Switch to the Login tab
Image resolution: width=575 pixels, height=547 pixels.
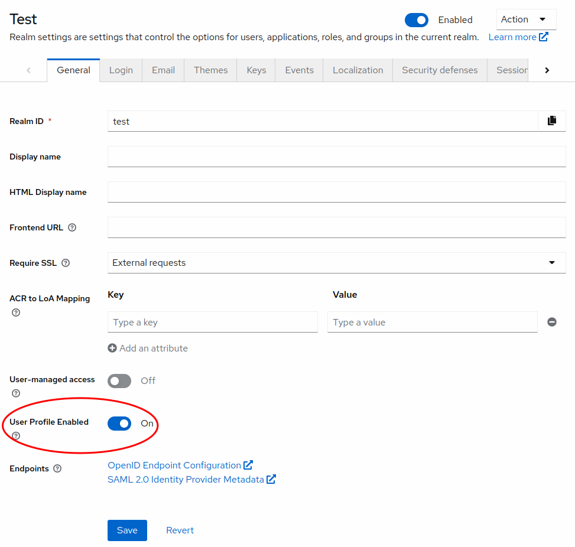point(121,70)
